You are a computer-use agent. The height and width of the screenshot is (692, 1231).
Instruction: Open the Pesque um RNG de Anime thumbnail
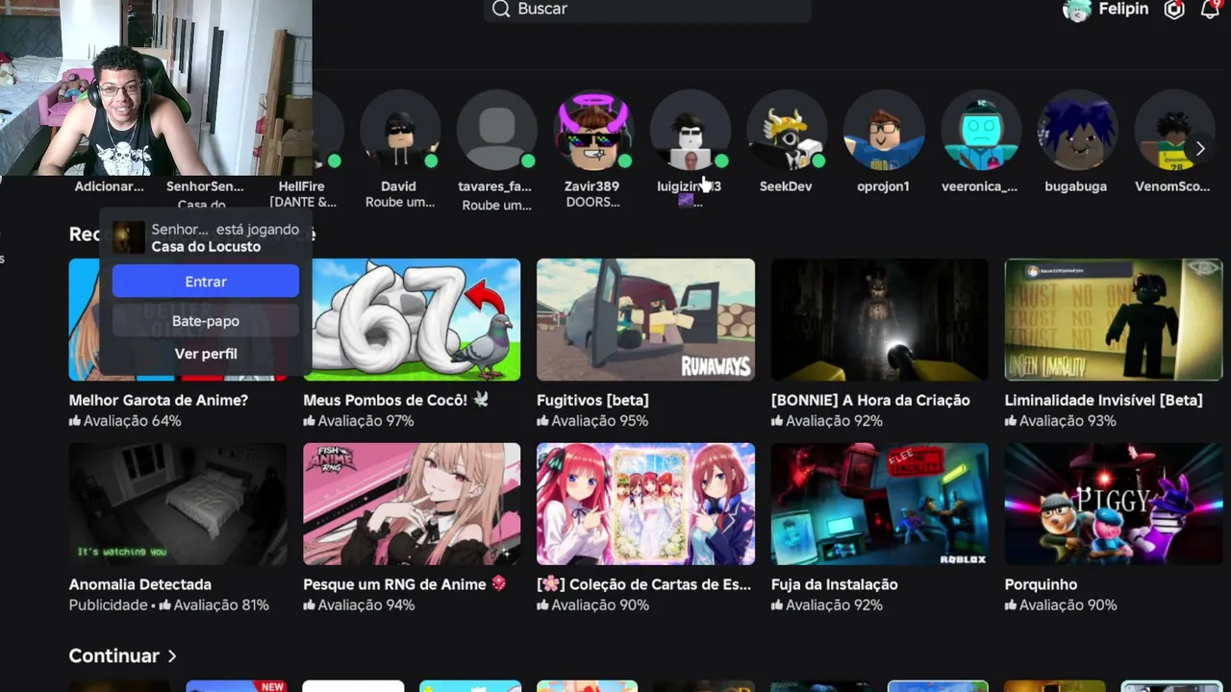tap(412, 505)
